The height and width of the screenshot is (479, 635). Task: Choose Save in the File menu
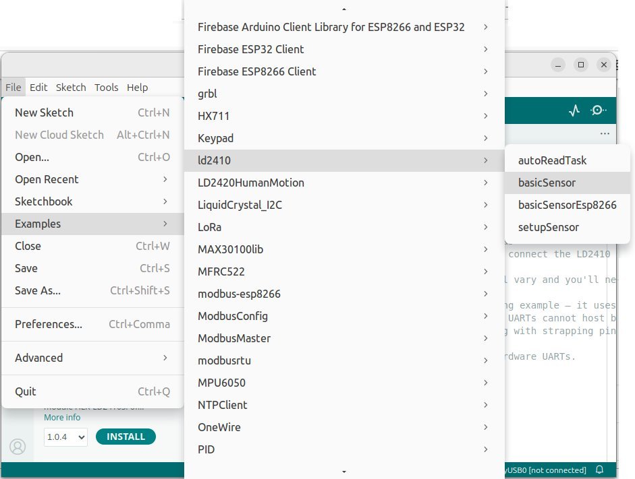92,268
